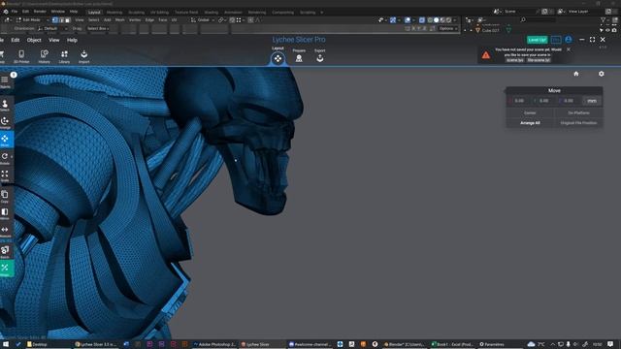Open the Windows Start menu

tap(6, 345)
